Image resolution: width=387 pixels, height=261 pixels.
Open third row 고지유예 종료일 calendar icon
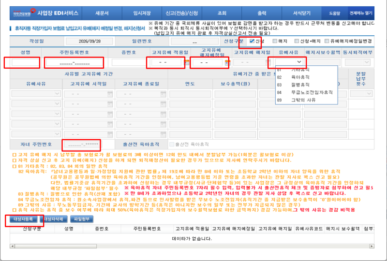(163, 114)
